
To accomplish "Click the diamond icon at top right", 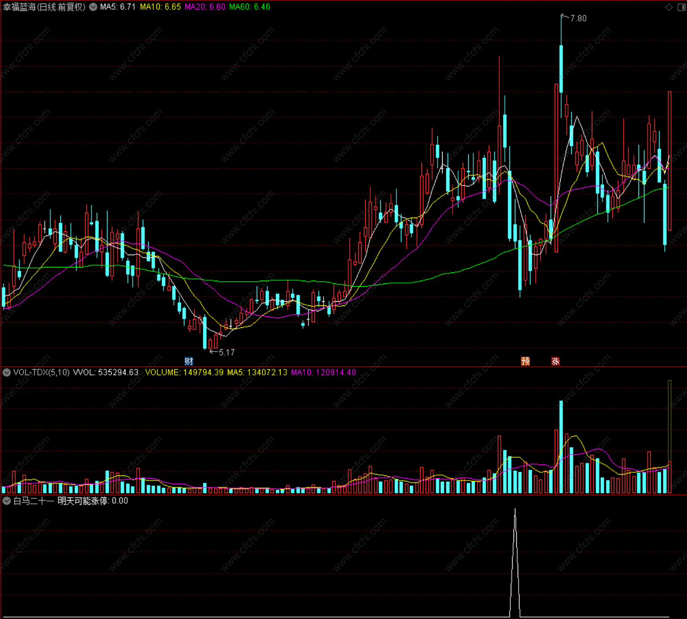I will (x=669, y=7).
